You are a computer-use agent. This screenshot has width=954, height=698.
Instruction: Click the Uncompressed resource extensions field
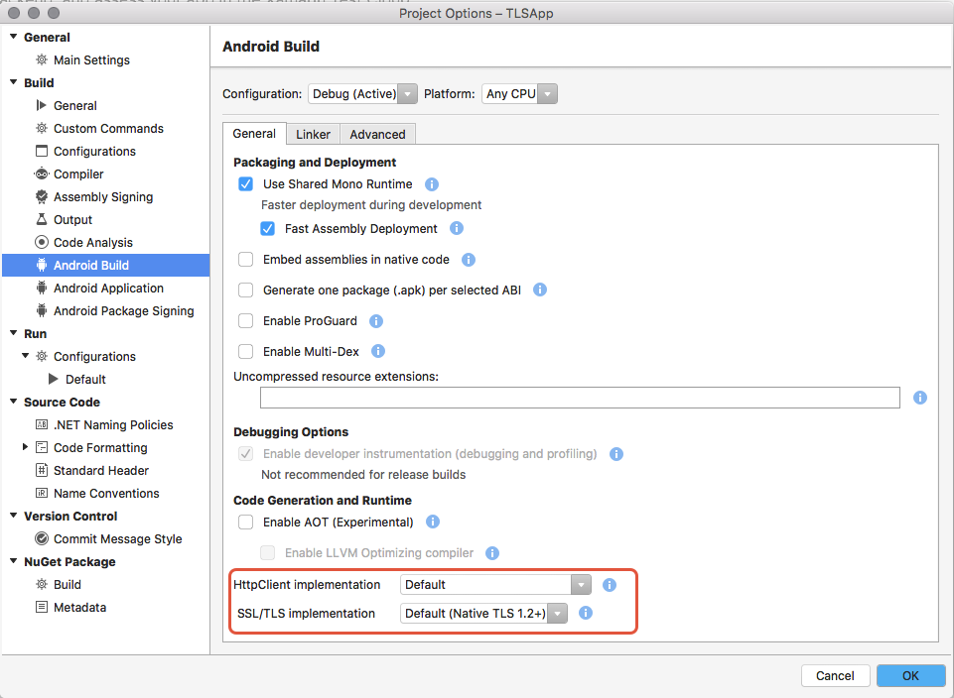click(x=580, y=398)
